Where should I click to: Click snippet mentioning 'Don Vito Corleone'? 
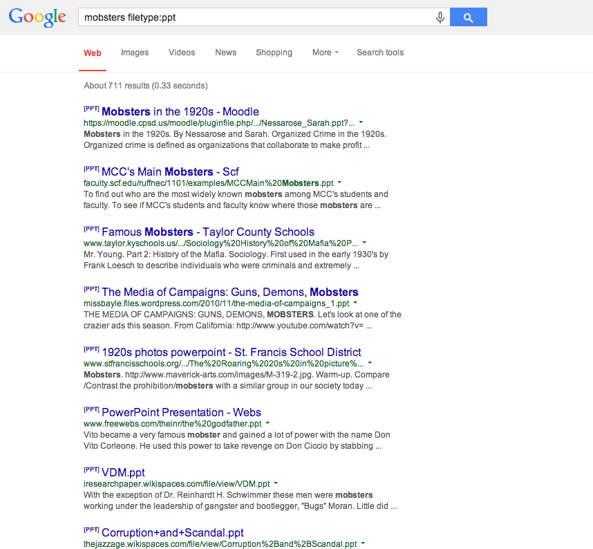(237, 440)
